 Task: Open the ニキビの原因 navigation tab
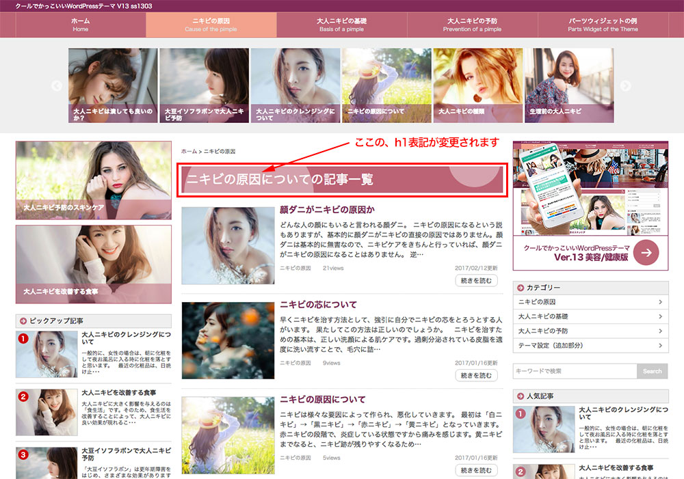211,25
